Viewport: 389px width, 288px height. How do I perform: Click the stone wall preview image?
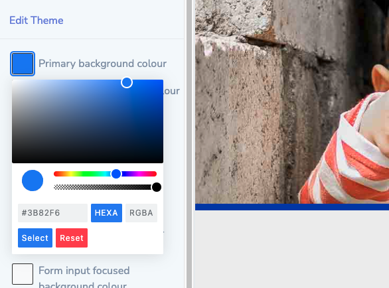(x=292, y=102)
